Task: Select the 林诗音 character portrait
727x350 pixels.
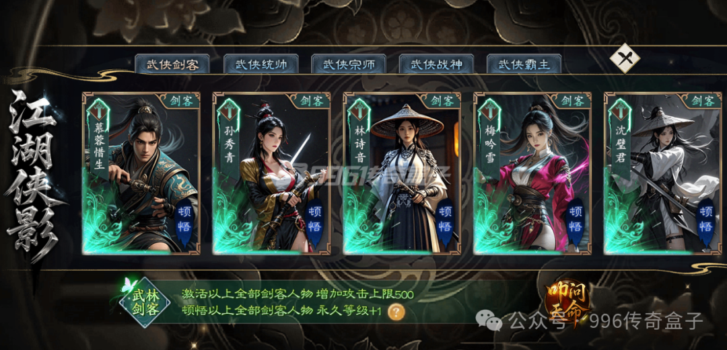Action: tap(402, 173)
